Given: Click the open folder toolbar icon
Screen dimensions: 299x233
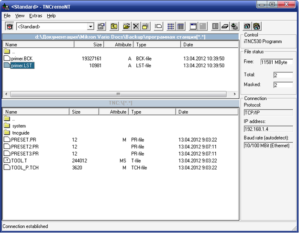Looking at the screenshot, I should (x=126, y=27).
